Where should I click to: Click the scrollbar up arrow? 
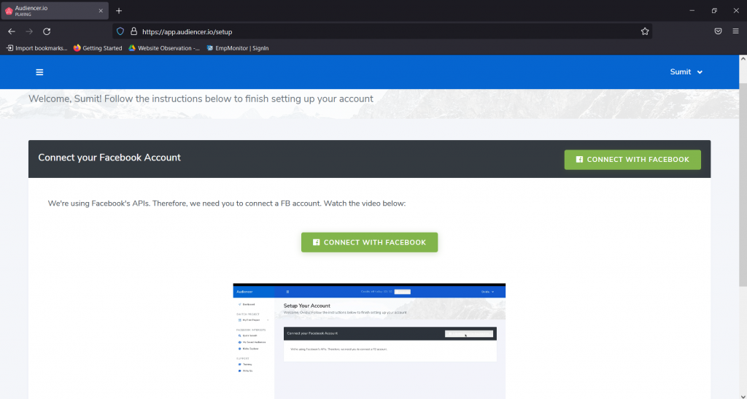tap(743, 59)
